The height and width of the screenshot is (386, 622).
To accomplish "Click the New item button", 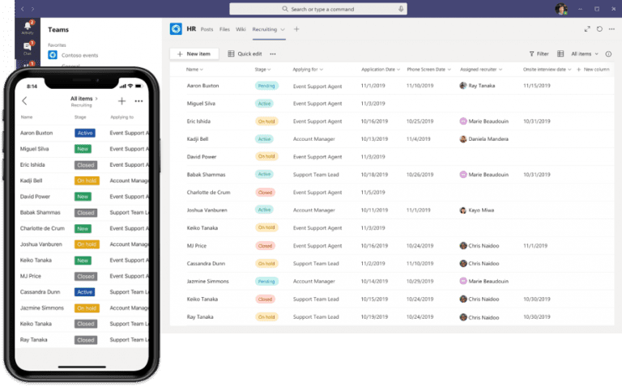I will click(x=194, y=53).
